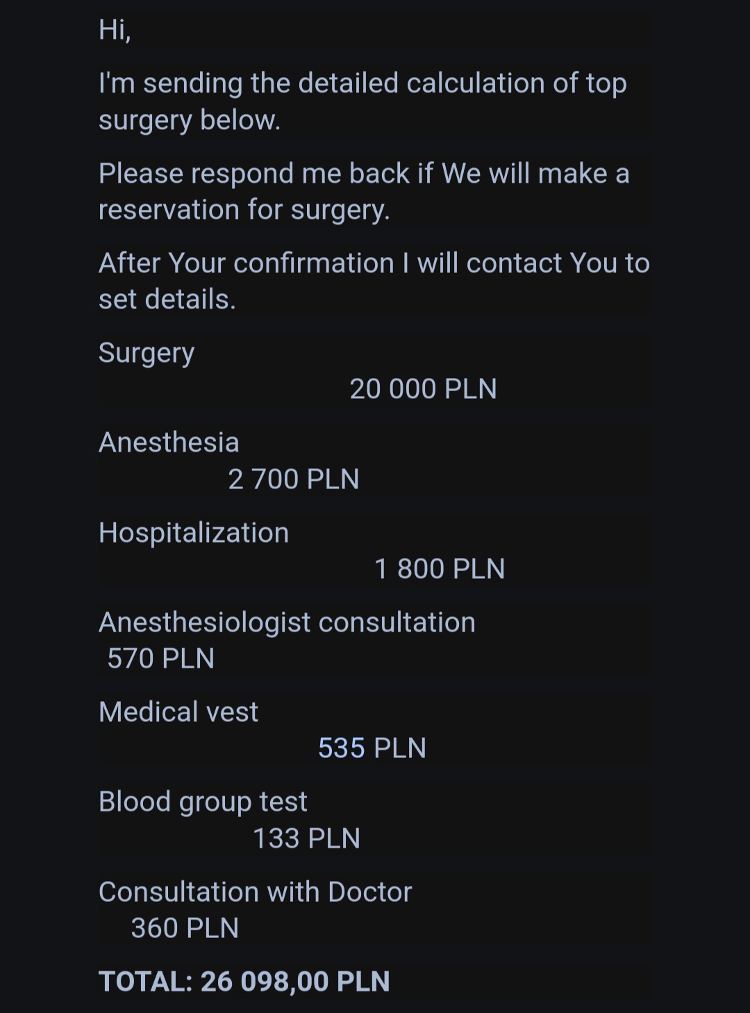Click the 'detailed calculation of top' sentence
This screenshot has width=750, height=1013.
(x=362, y=83)
